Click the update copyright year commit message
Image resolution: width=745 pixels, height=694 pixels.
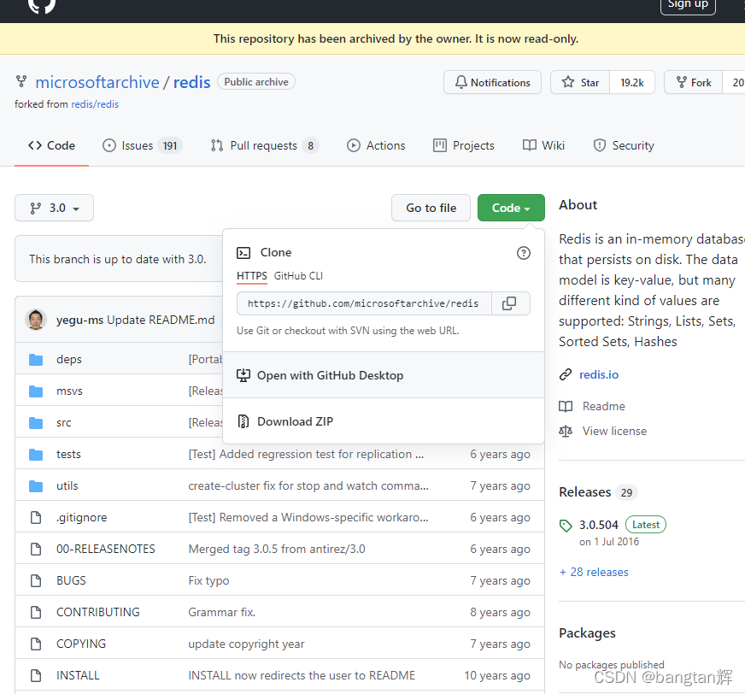(246, 644)
